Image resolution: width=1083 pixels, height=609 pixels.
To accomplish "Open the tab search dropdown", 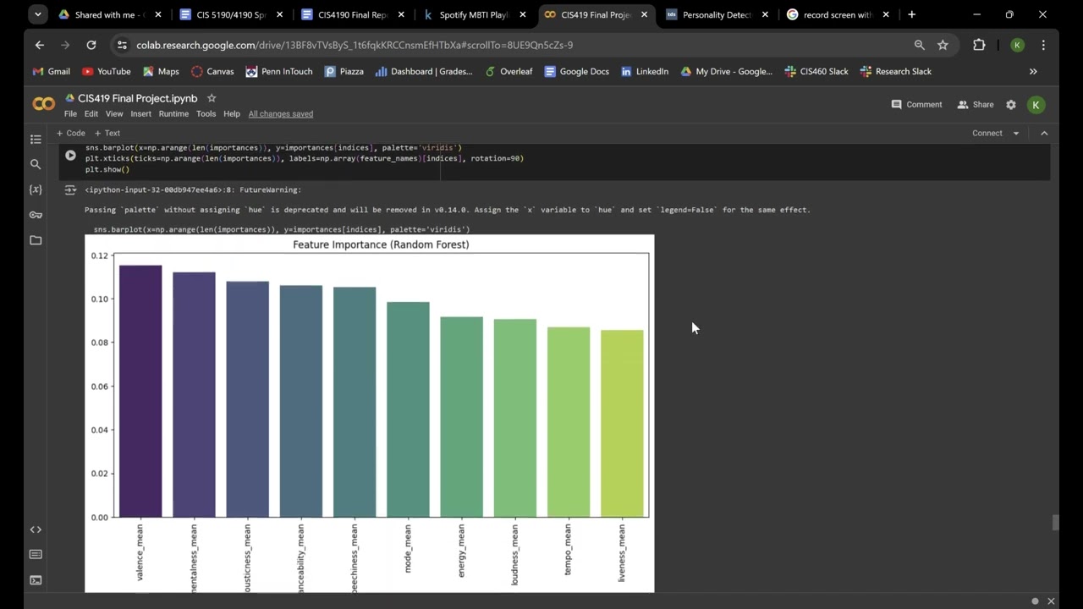I will (x=37, y=14).
